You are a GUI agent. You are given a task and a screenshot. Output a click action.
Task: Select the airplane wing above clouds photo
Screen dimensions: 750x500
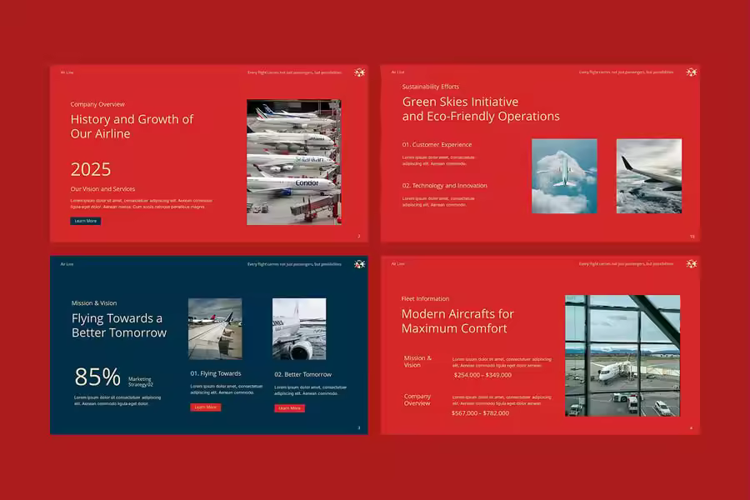(648, 176)
